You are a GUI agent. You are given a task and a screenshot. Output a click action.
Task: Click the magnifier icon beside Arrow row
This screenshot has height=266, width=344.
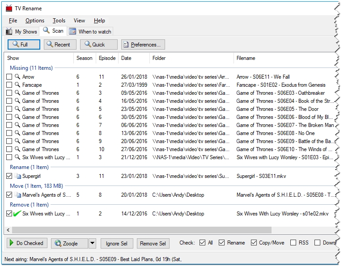click(17, 77)
